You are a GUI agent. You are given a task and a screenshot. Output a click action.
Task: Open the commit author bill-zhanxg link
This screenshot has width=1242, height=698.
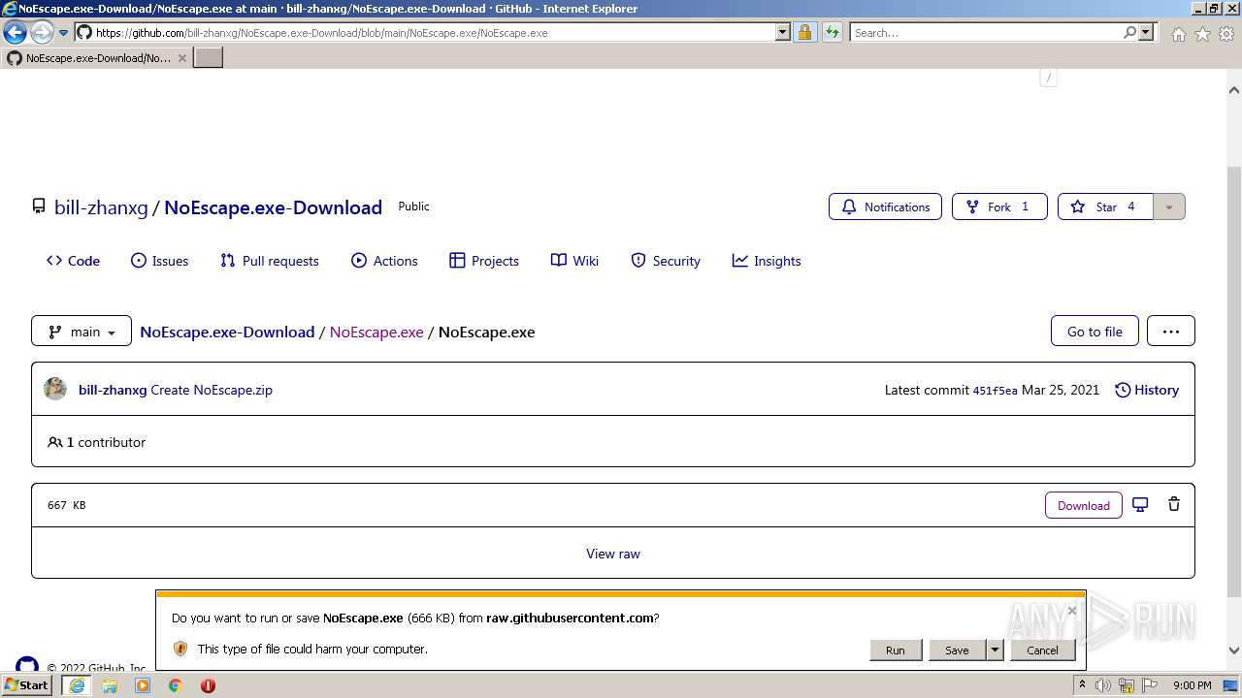(113, 390)
